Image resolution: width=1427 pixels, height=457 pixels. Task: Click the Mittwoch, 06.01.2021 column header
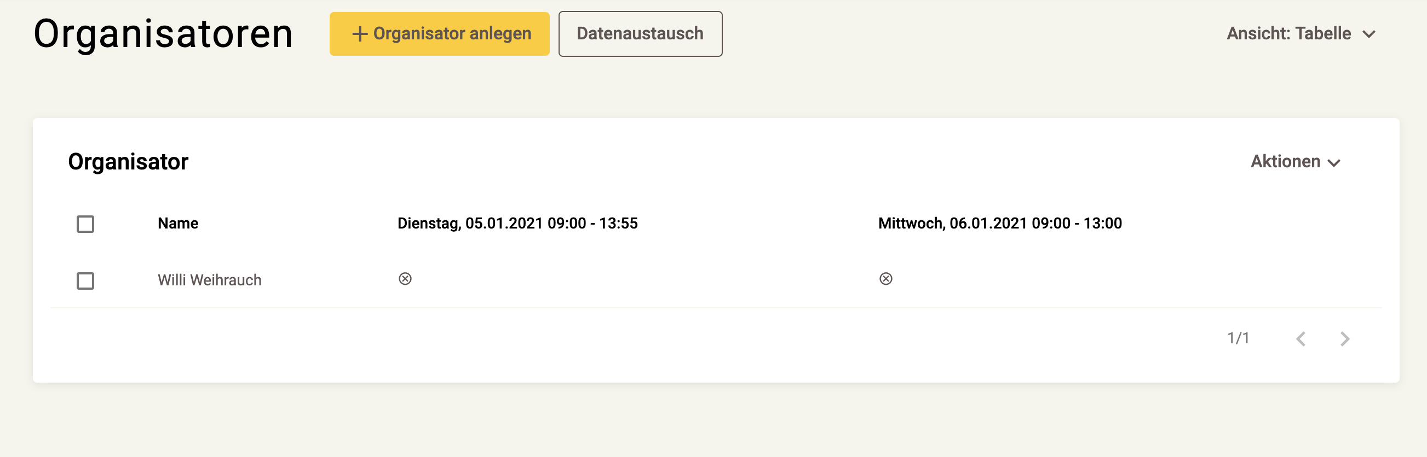tap(999, 224)
